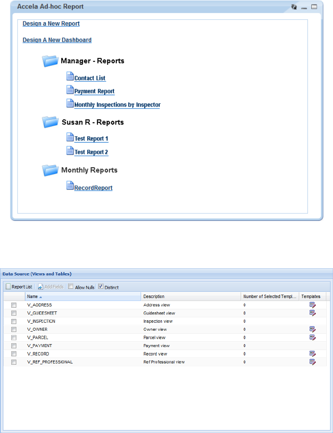333x433 pixels.
Task: Select the V_INSPECTION name cell
Action: [x=41, y=322]
